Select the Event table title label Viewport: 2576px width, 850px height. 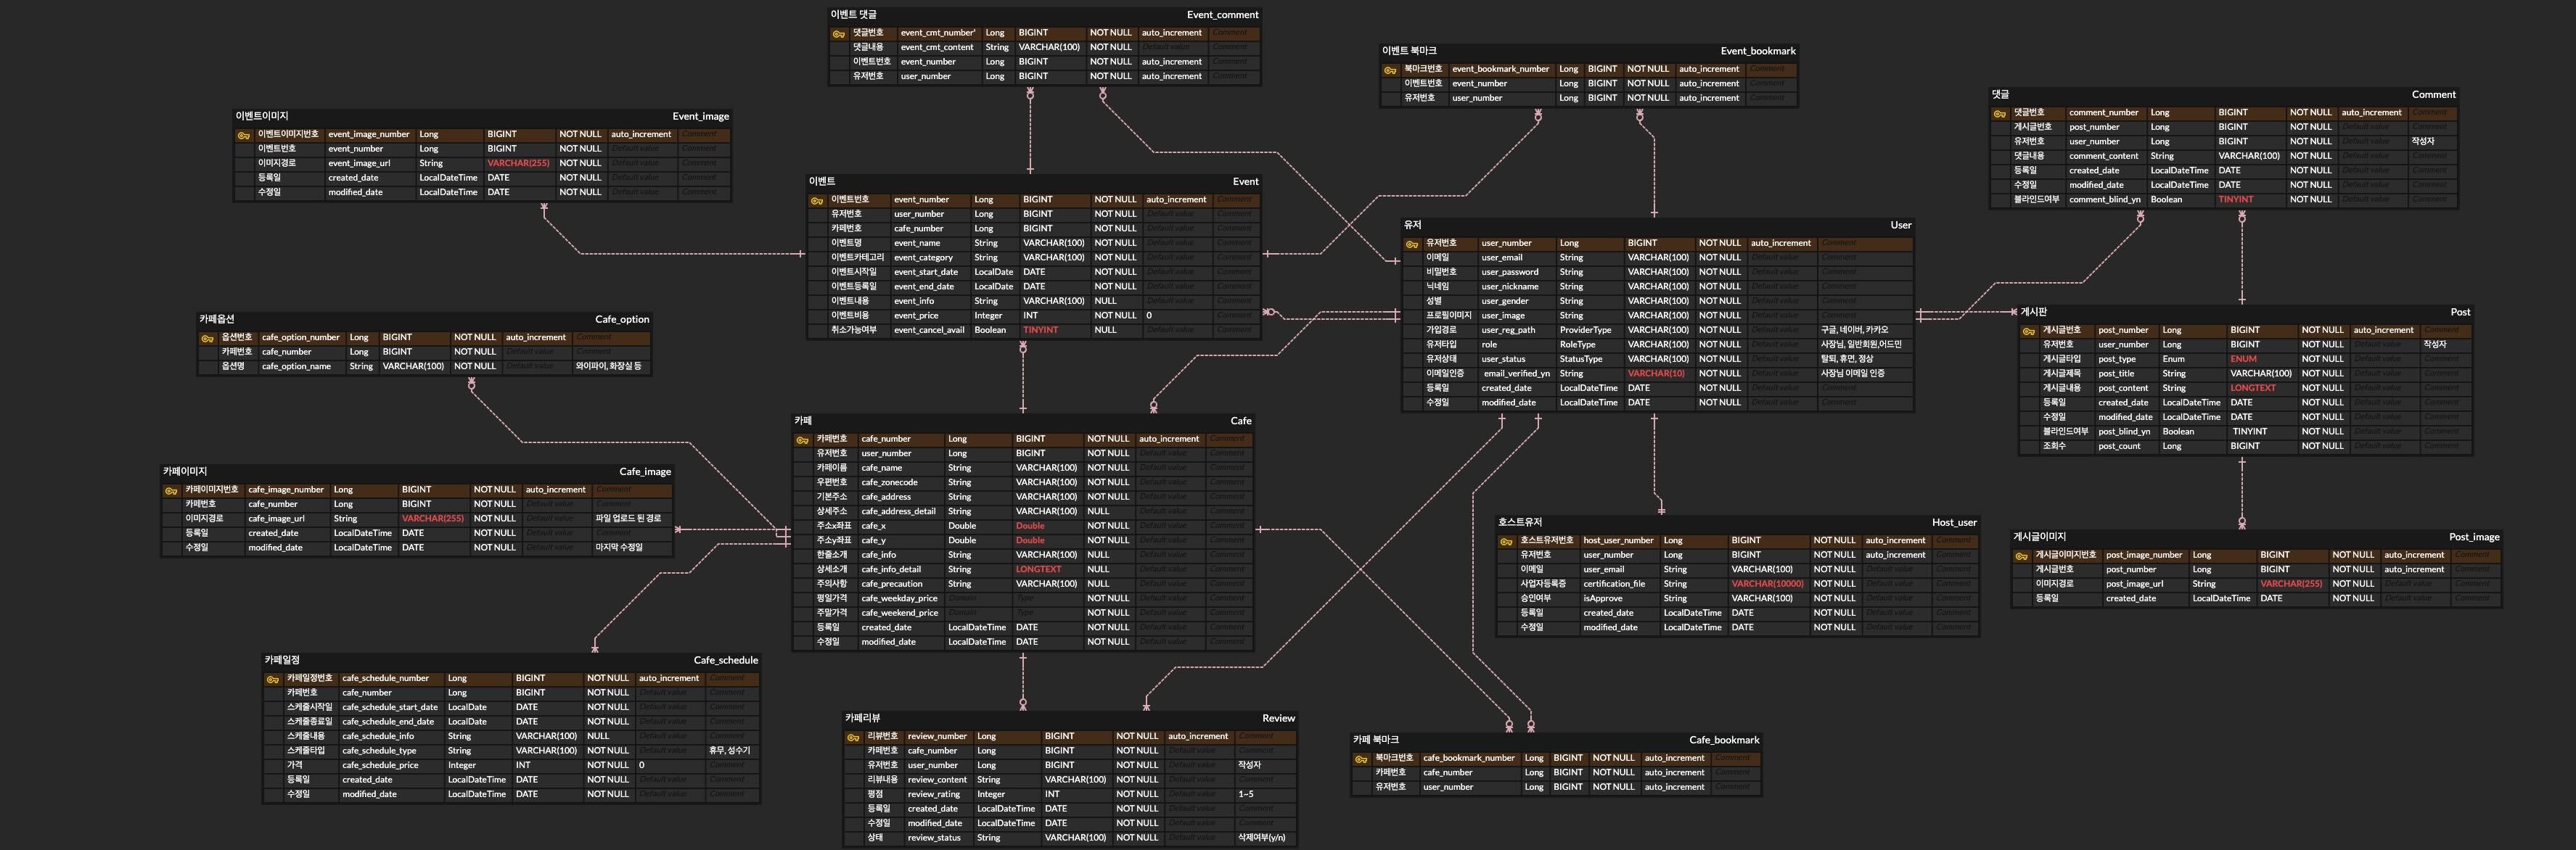1245,182
